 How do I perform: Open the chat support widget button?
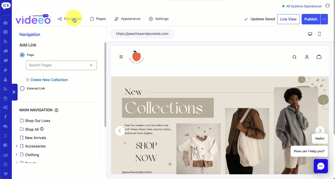tap(321, 166)
